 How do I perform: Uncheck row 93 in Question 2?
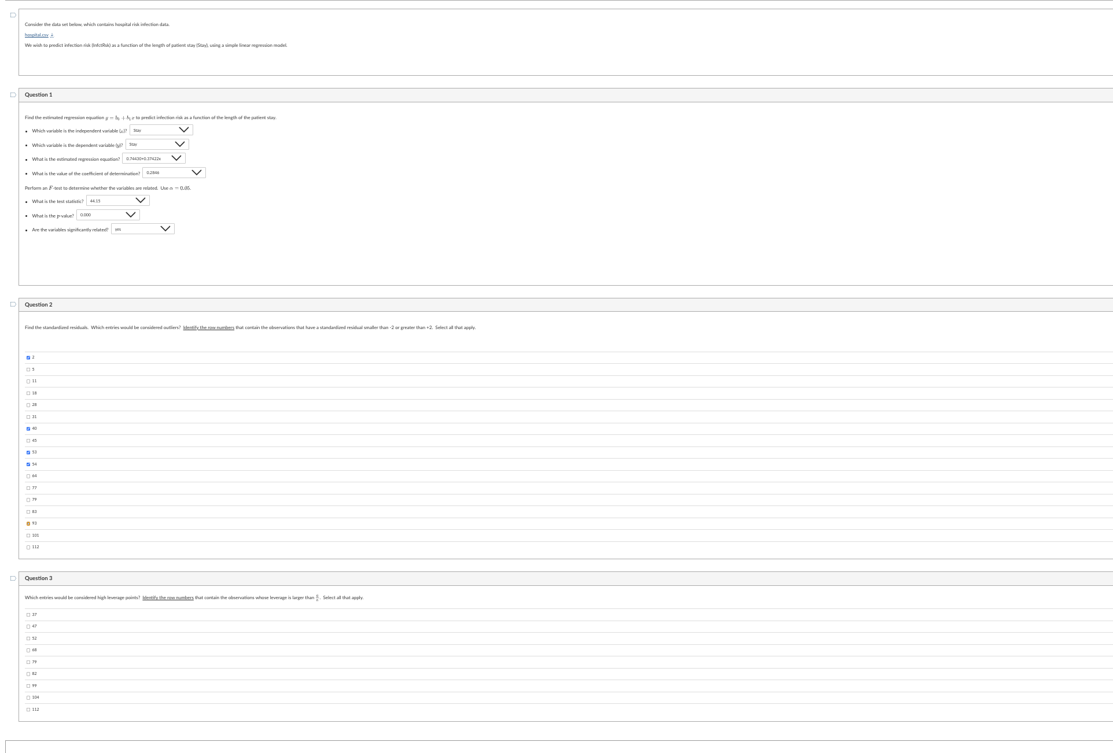click(28, 523)
